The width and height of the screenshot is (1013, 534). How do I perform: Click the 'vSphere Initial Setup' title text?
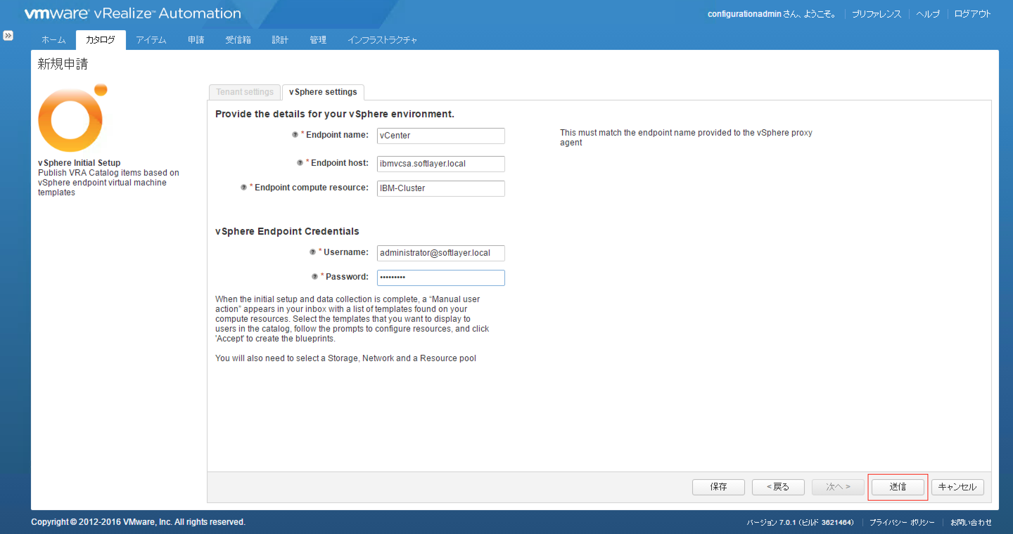[79, 163]
